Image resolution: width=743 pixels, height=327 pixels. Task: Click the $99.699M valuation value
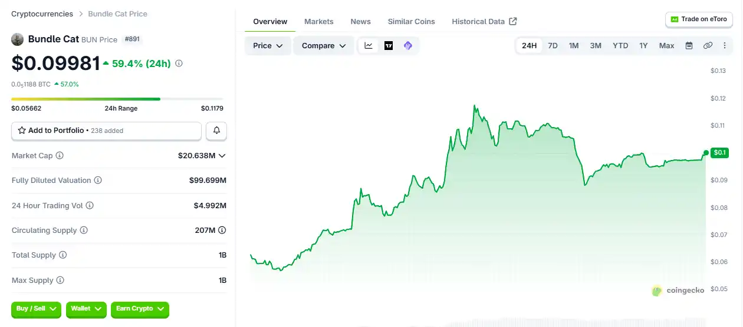pos(208,181)
